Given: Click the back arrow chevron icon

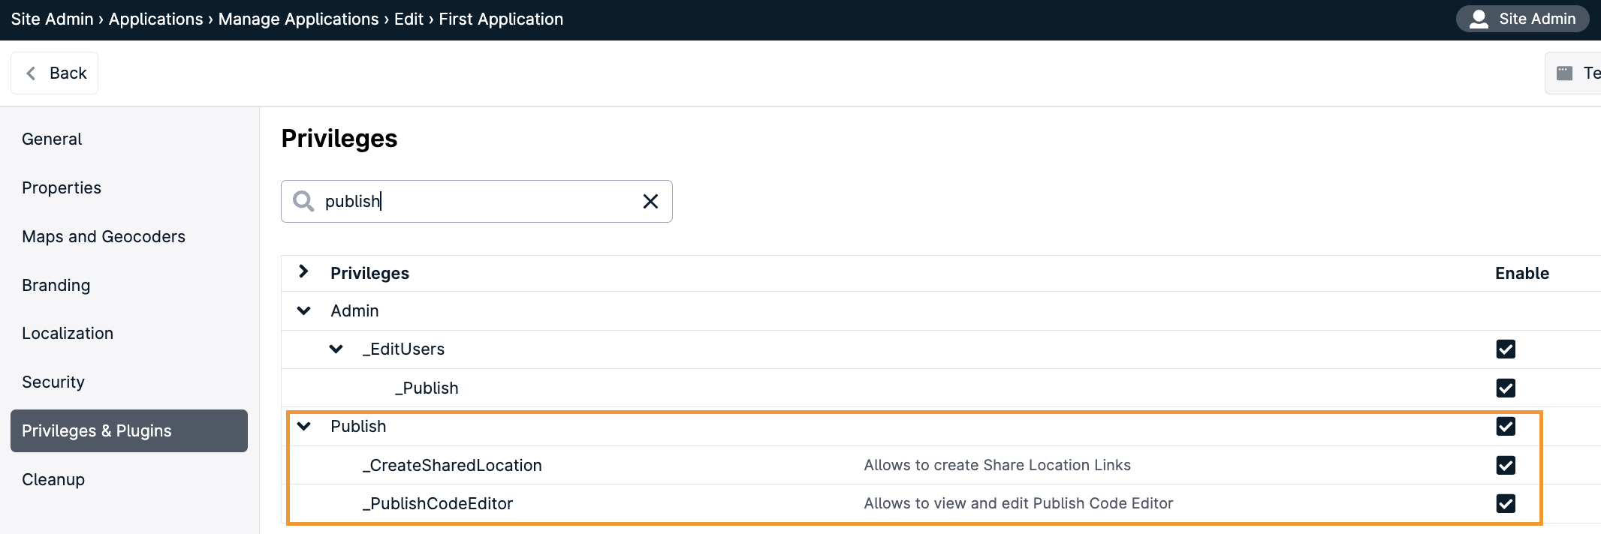Looking at the screenshot, I should pyautogui.click(x=31, y=73).
